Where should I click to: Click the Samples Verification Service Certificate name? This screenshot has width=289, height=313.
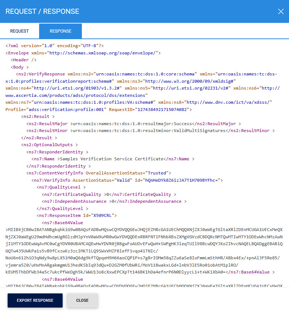click(112, 159)
